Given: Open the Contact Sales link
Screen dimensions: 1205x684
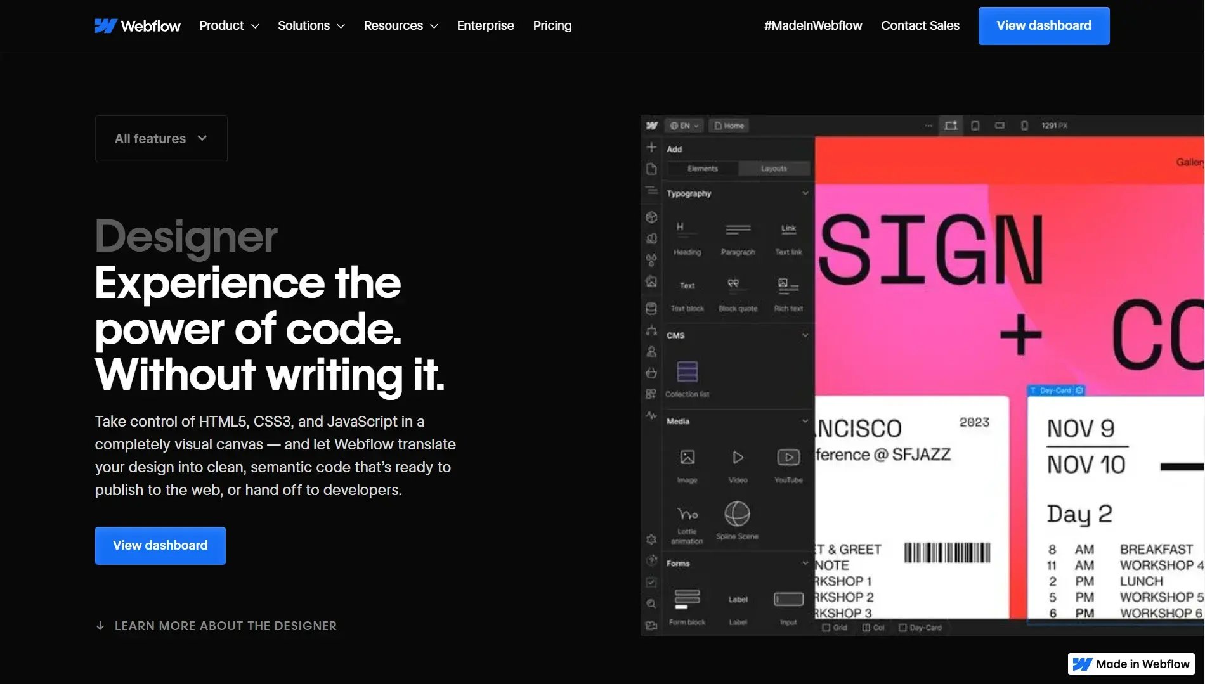Looking at the screenshot, I should [920, 26].
